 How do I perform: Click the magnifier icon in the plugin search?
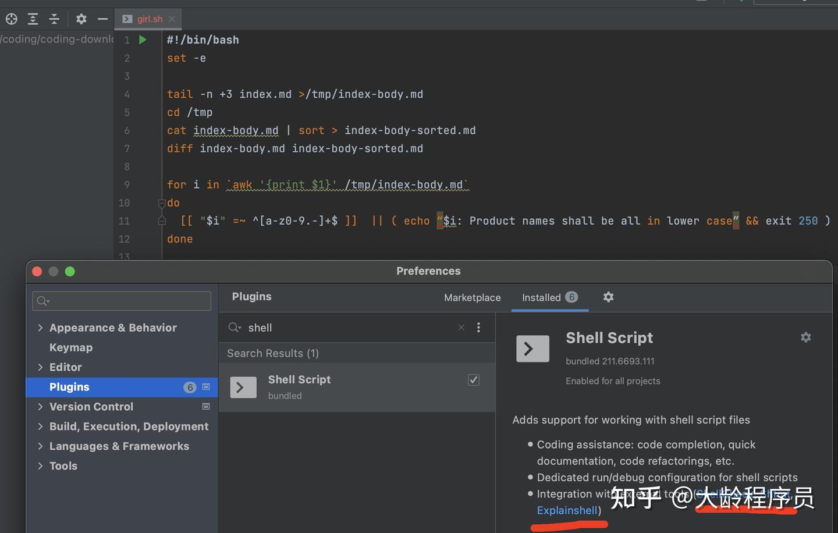[x=235, y=328]
